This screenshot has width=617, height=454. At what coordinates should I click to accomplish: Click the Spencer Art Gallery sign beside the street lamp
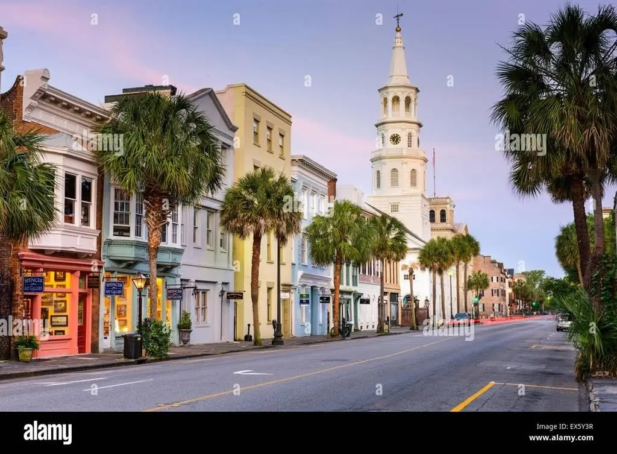click(x=114, y=288)
